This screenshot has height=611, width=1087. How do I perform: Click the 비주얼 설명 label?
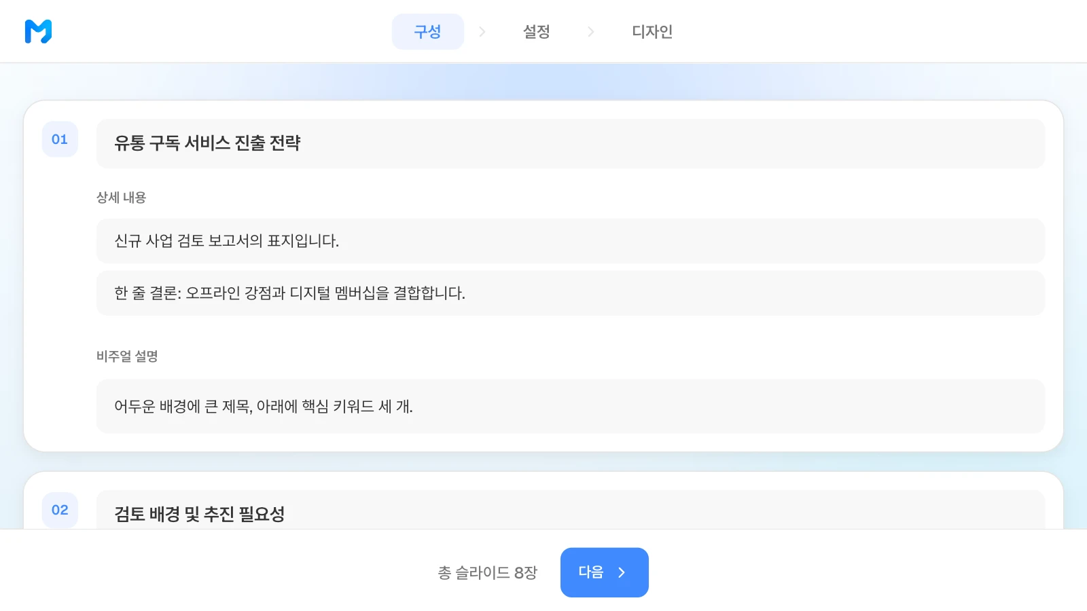[x=127, y=356]
